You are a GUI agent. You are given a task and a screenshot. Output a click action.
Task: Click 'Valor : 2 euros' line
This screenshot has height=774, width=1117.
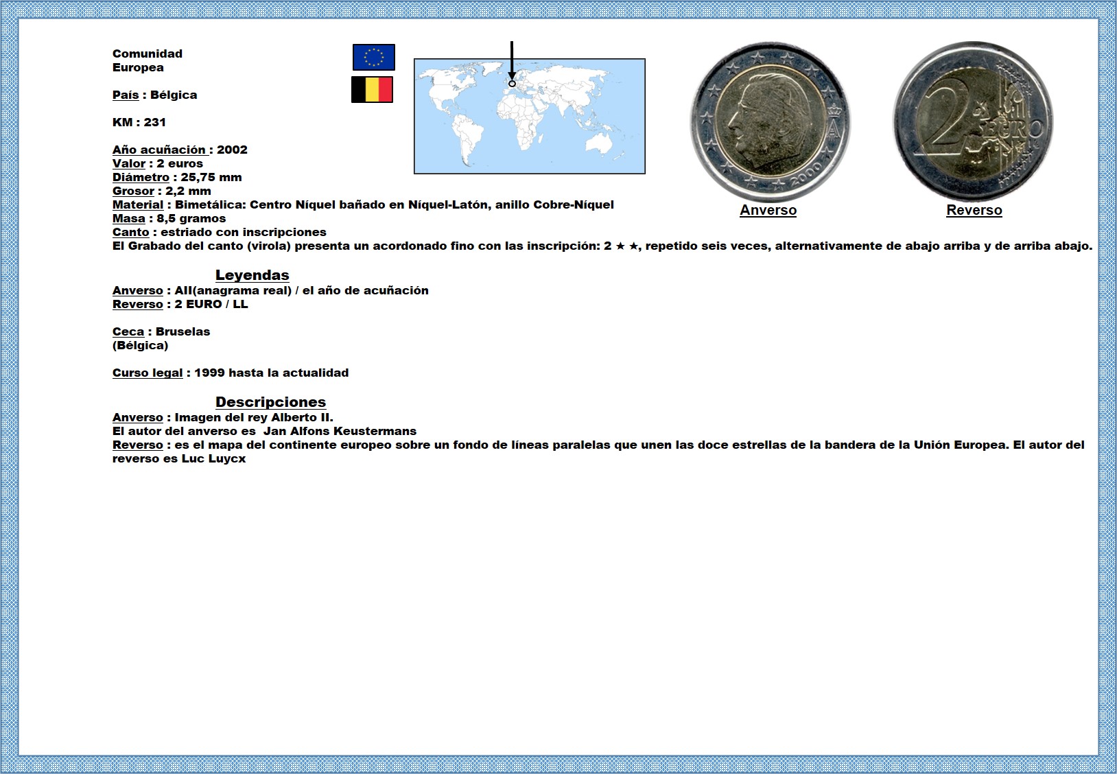[158, 163]
